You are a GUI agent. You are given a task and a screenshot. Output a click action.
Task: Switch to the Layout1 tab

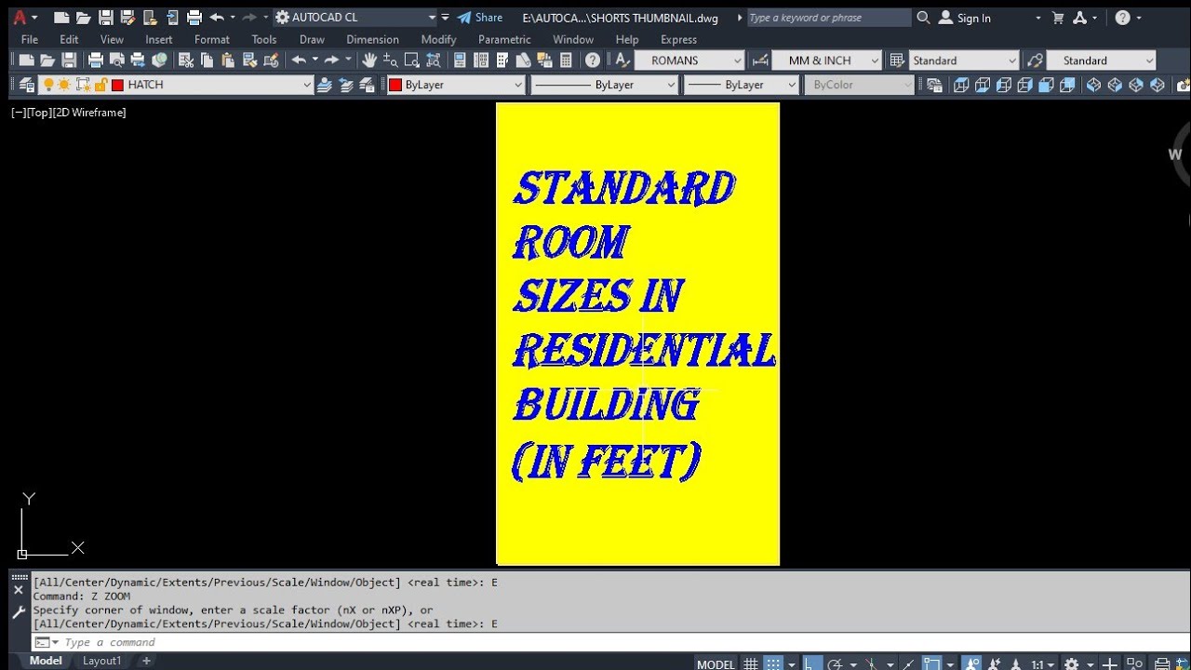[101, 661]
